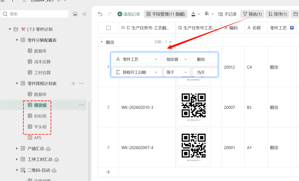Viewport: 299px width, 181px height.
Task: Click the check status icon beside 二维码-自动
Action: pyautogui.click(x=54, y=170)
